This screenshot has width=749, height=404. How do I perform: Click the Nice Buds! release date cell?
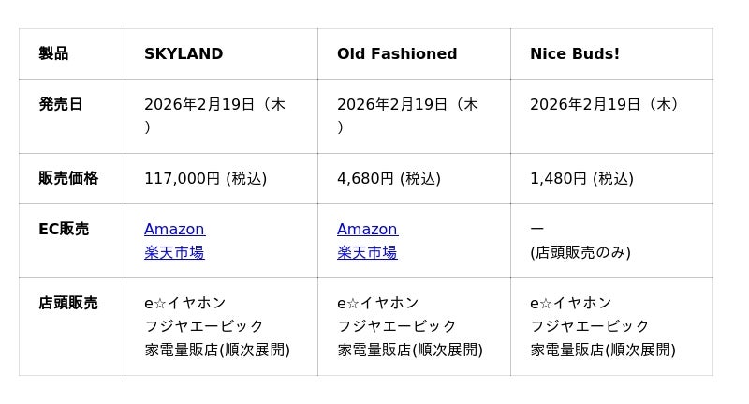[605, 105]
